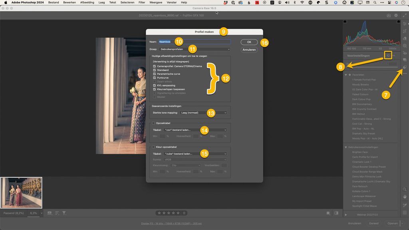This screenshot has height=230, width=409.
Task: Uncheck the KVL-aanpassing checkbox
Action: click(155, 85)
